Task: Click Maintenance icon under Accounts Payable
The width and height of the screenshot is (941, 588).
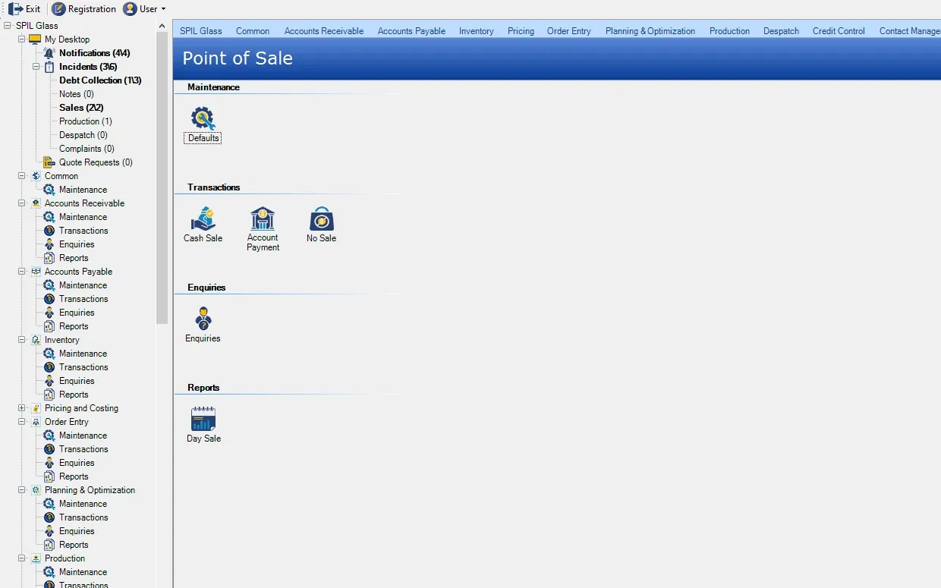Action: [49, 285]
